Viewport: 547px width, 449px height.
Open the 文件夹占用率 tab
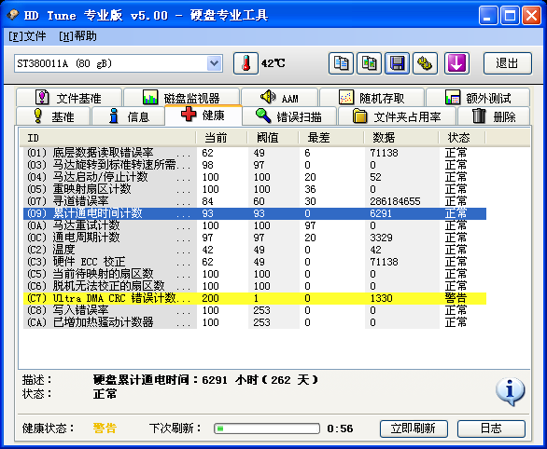(397, 116)
